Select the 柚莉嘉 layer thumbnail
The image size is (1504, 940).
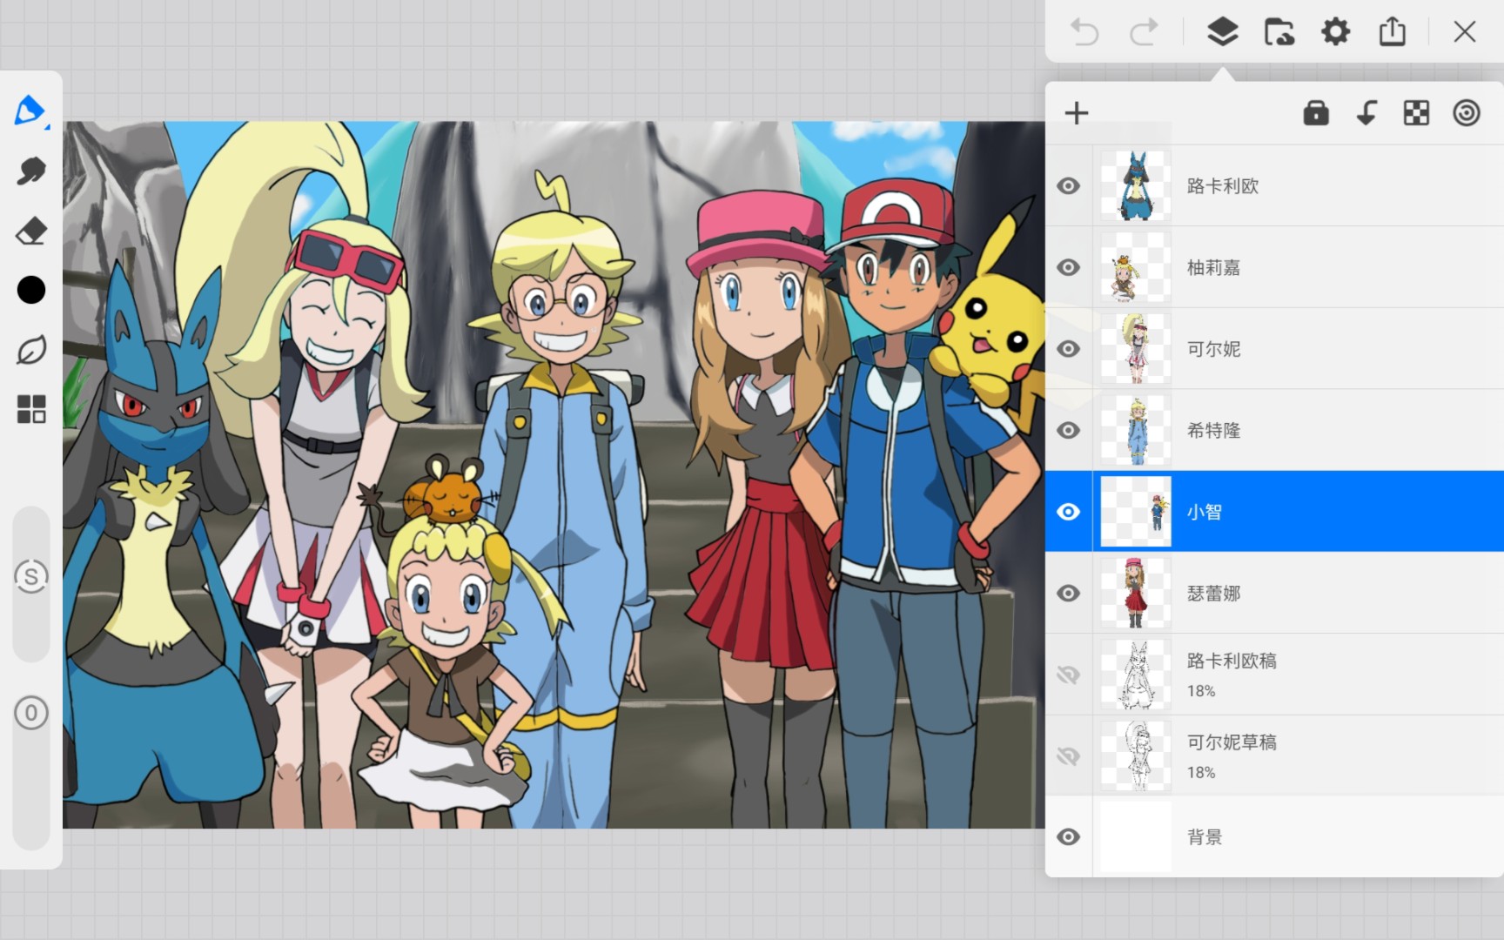1136,267
